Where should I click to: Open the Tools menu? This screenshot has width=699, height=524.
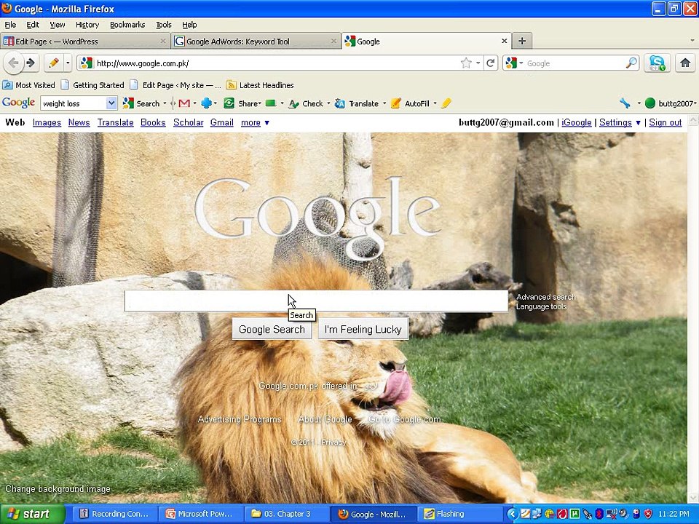pyautogui.click(x=164, y=25)
